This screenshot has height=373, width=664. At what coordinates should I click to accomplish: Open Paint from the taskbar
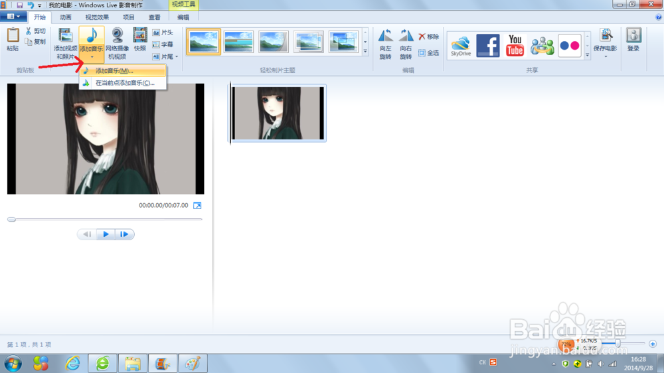(193, 363)
